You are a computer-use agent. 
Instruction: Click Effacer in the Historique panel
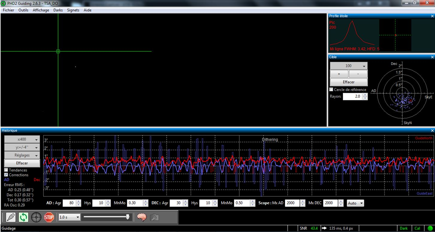22,163
